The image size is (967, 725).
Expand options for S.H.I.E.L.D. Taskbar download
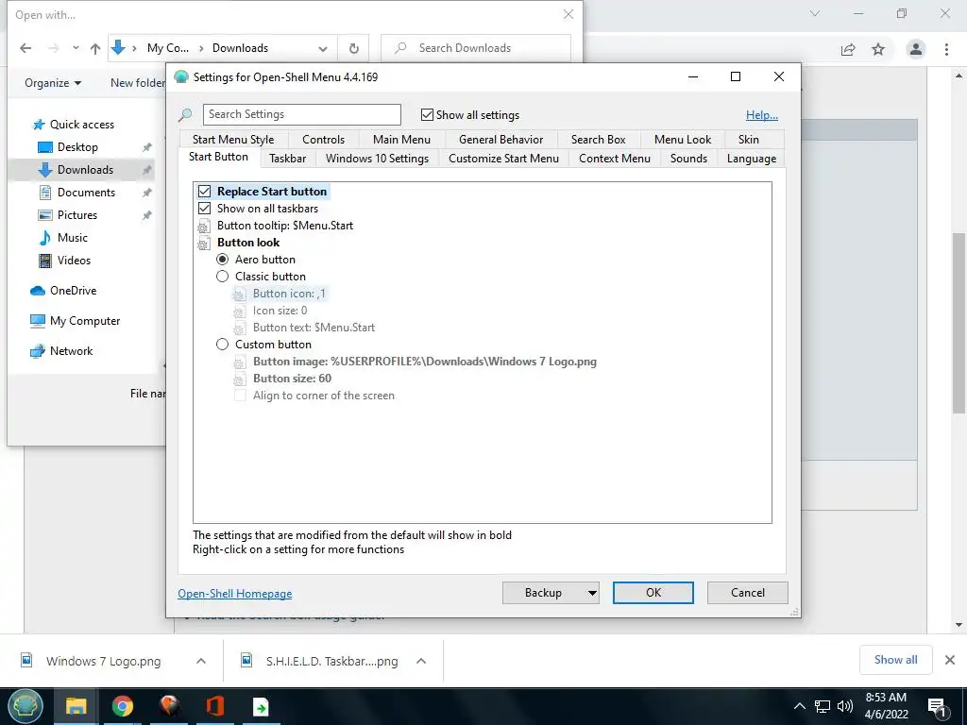421,661
